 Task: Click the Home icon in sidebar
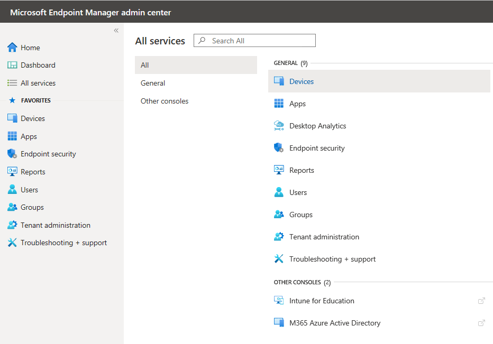[x=12, y=48]
